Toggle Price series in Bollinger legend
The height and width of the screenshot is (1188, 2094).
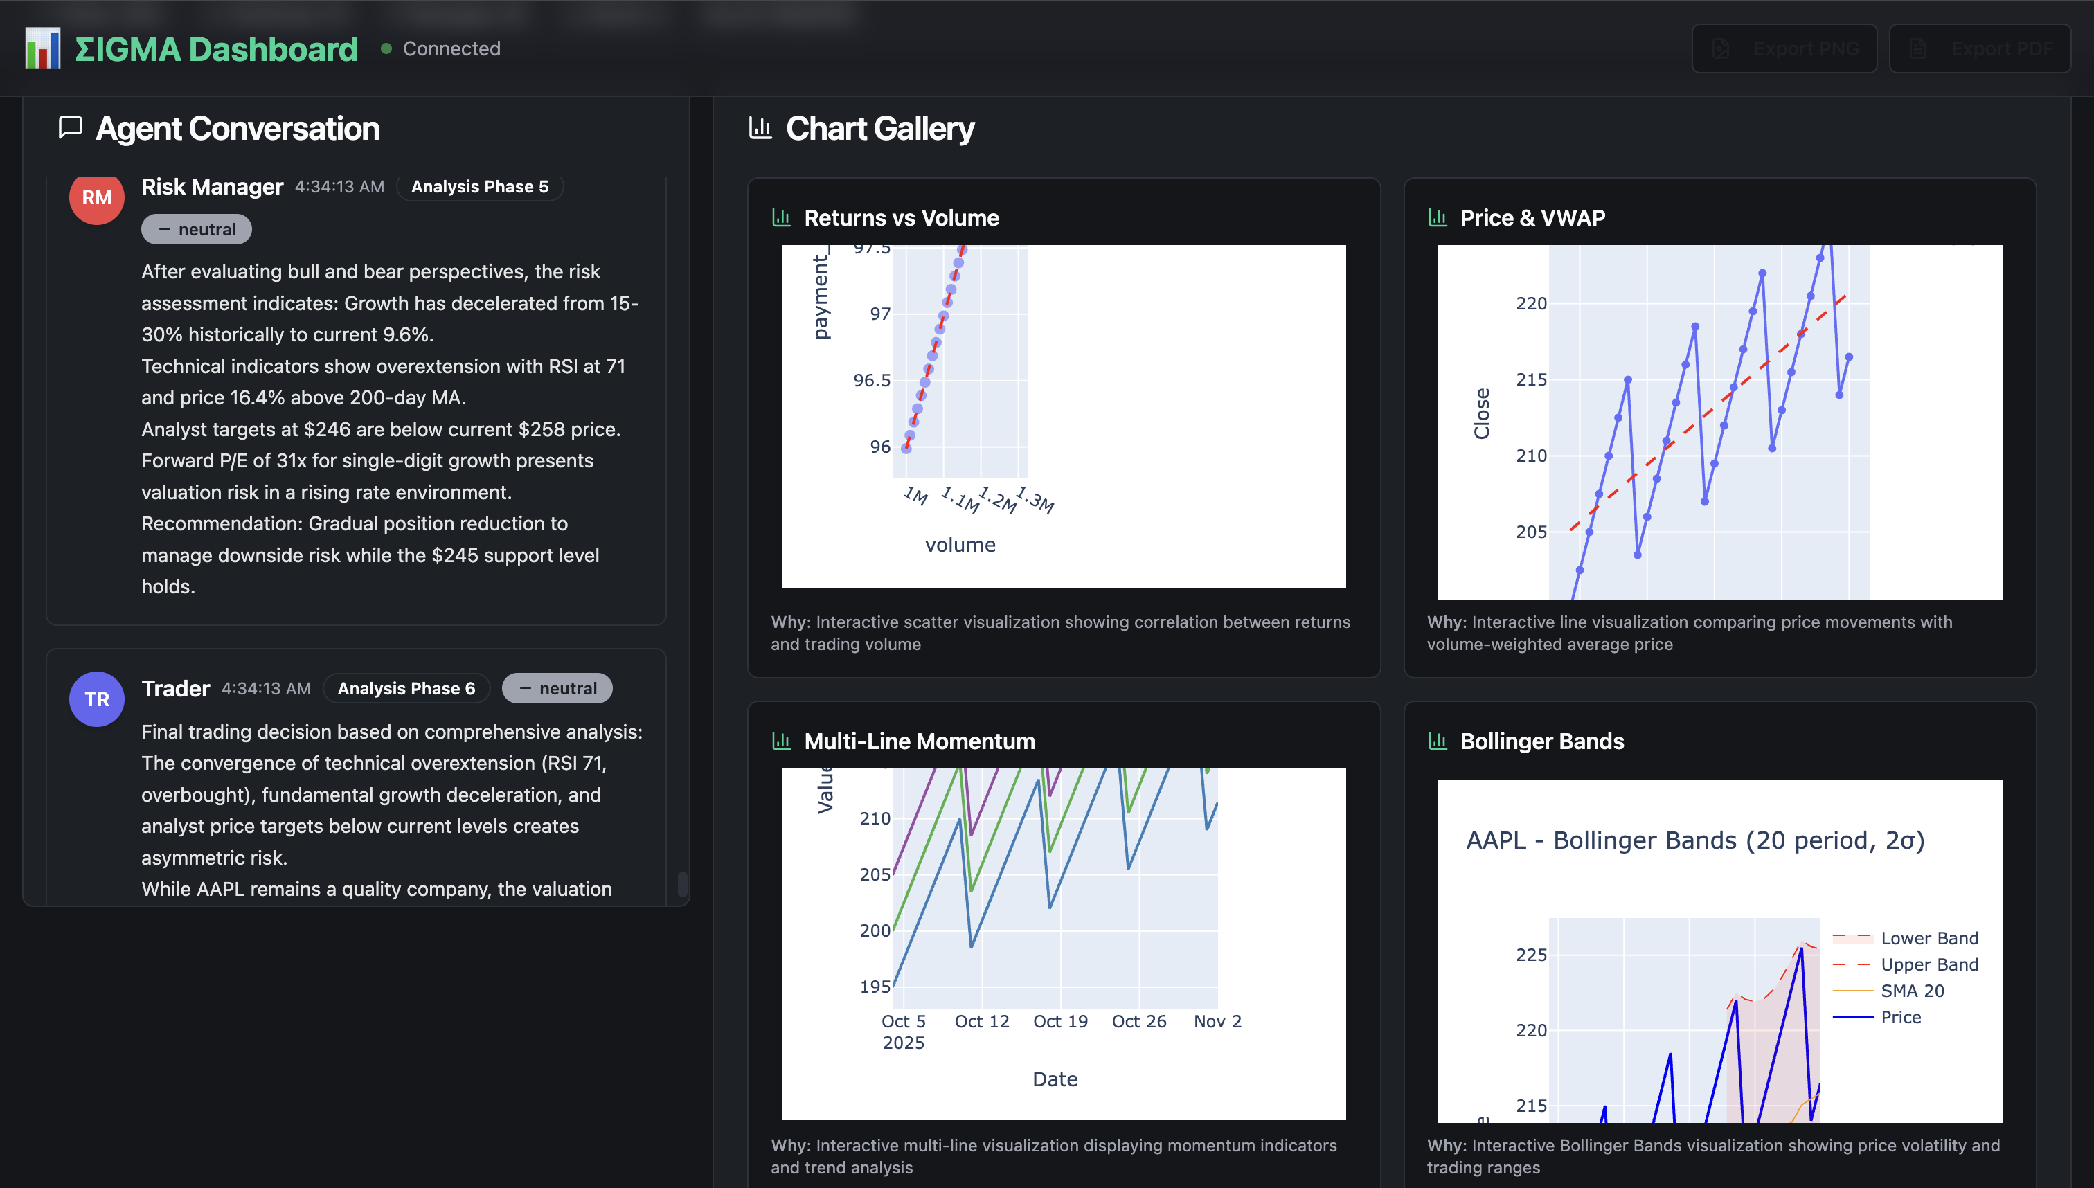click(x=1900, y=1016)
